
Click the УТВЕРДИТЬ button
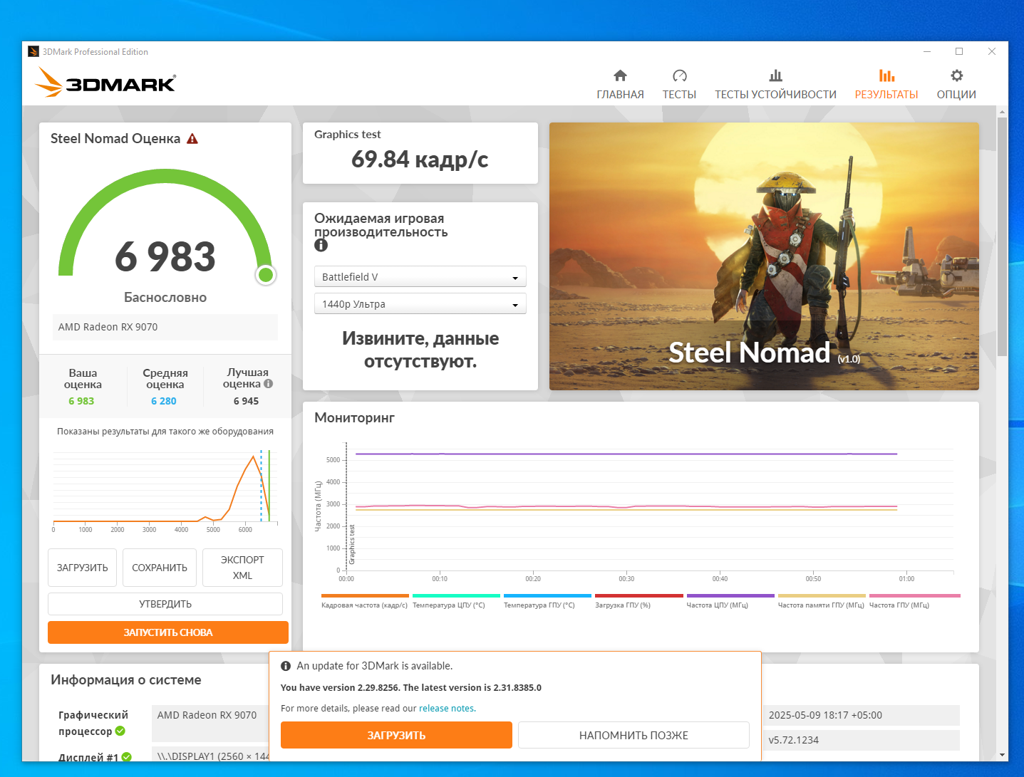[x=165, y=604]
